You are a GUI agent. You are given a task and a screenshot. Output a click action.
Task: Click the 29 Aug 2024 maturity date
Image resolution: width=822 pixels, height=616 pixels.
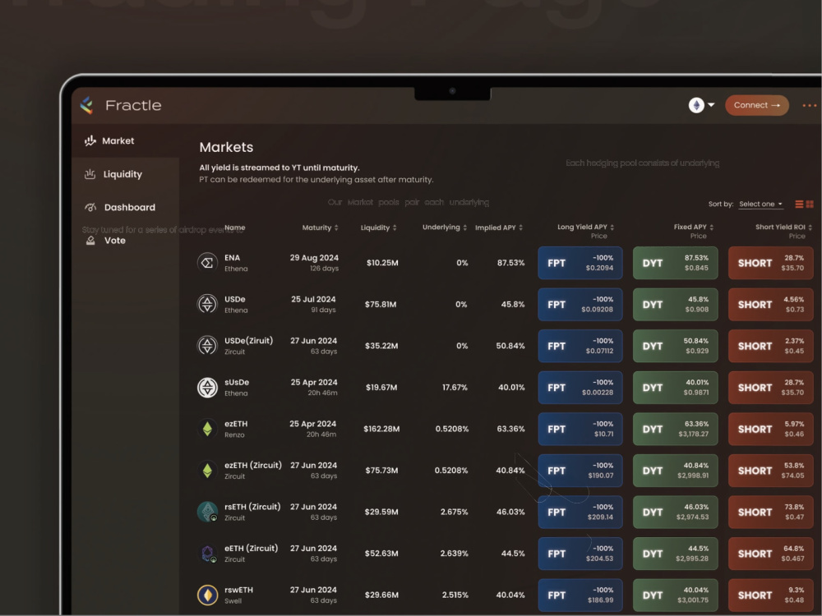314,258
